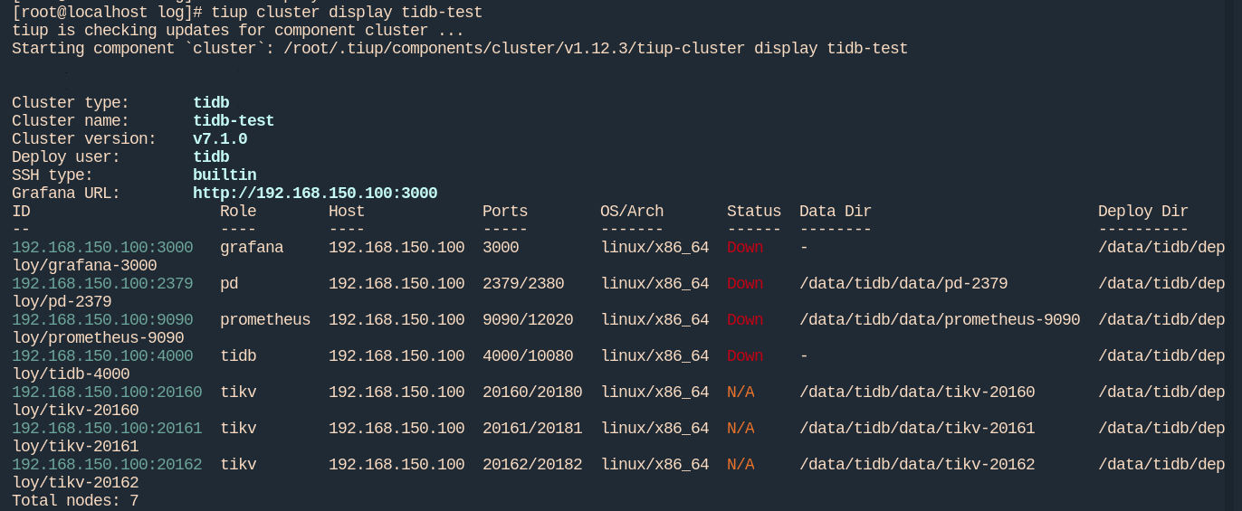Click the Role column header
This screenshot has height=511, width=1242.
(x=238, y=211)
